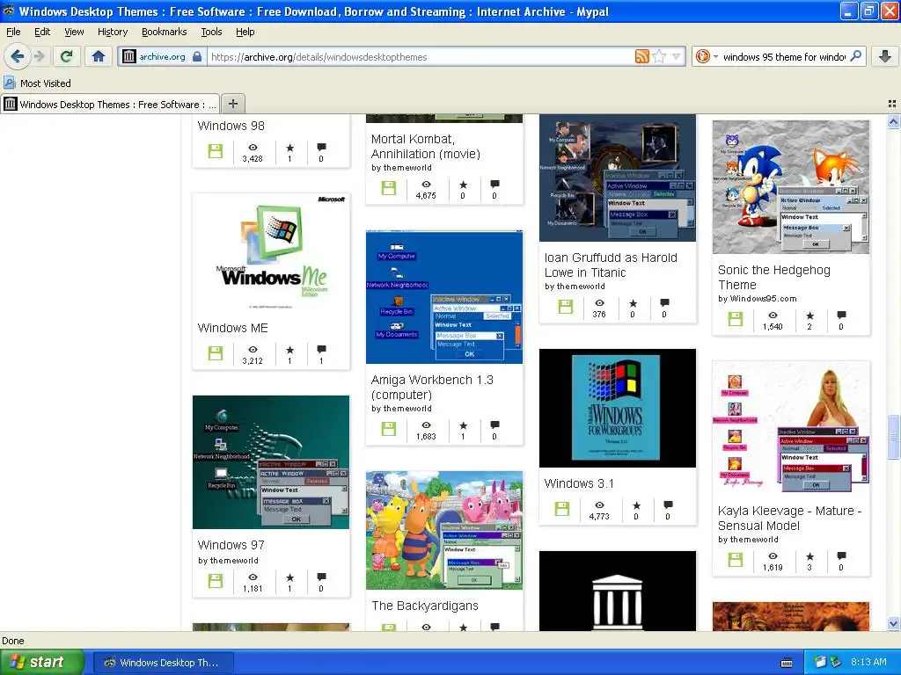
Task: Click the Internet Archive logo thumbnail card
Action: click(618, 592)
